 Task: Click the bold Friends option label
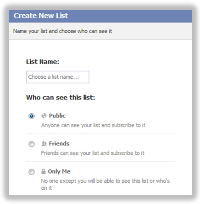coord(59,144)
